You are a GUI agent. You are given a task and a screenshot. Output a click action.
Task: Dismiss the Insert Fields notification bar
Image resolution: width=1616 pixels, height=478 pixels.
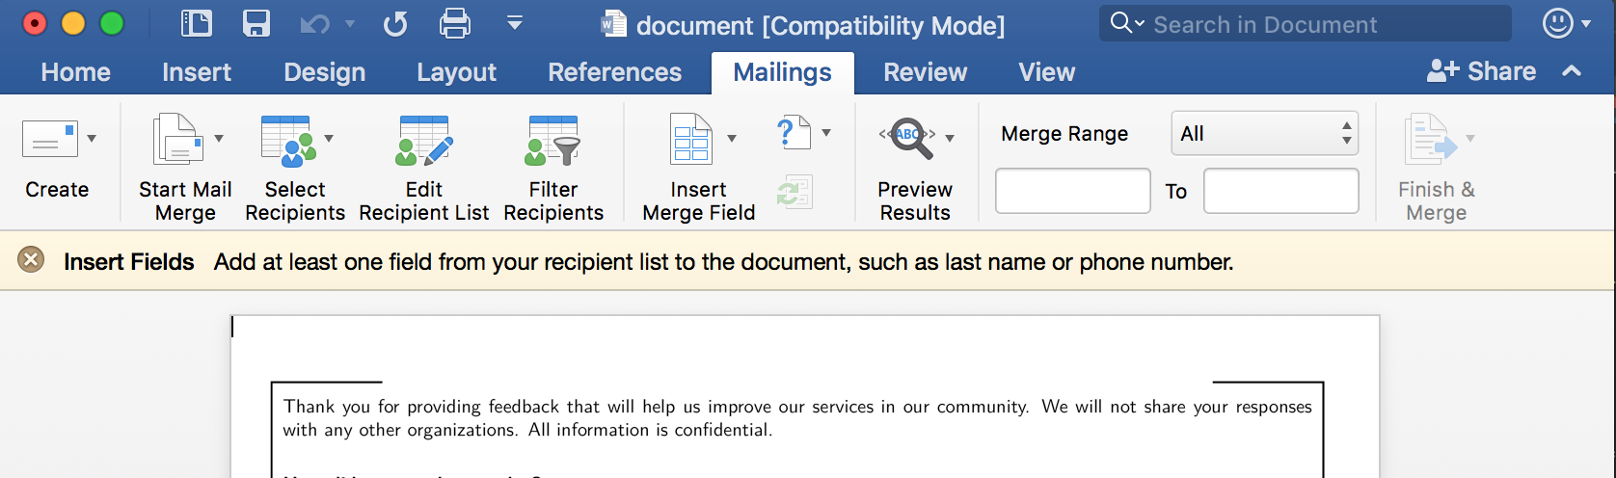(31, 260)
